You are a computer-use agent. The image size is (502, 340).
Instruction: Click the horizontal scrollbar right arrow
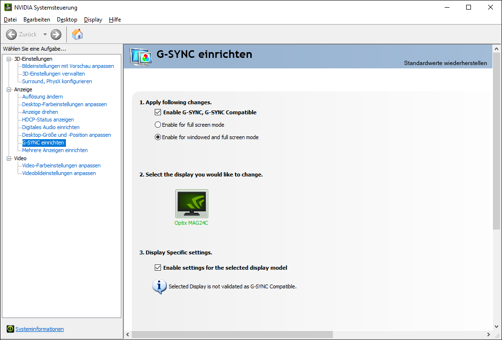click(x=489, y=335)
